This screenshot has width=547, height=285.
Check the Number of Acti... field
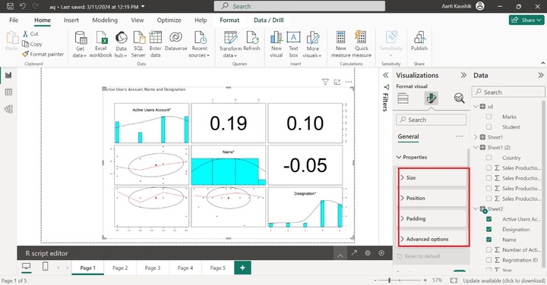pyautogui.click(x=489, y=250)
